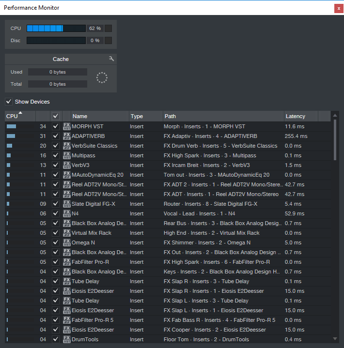Image resolution: width=344 pixels, height=348 pixels.
Task: Toggle the enable-all checkbox in table header
Action: 56,116
